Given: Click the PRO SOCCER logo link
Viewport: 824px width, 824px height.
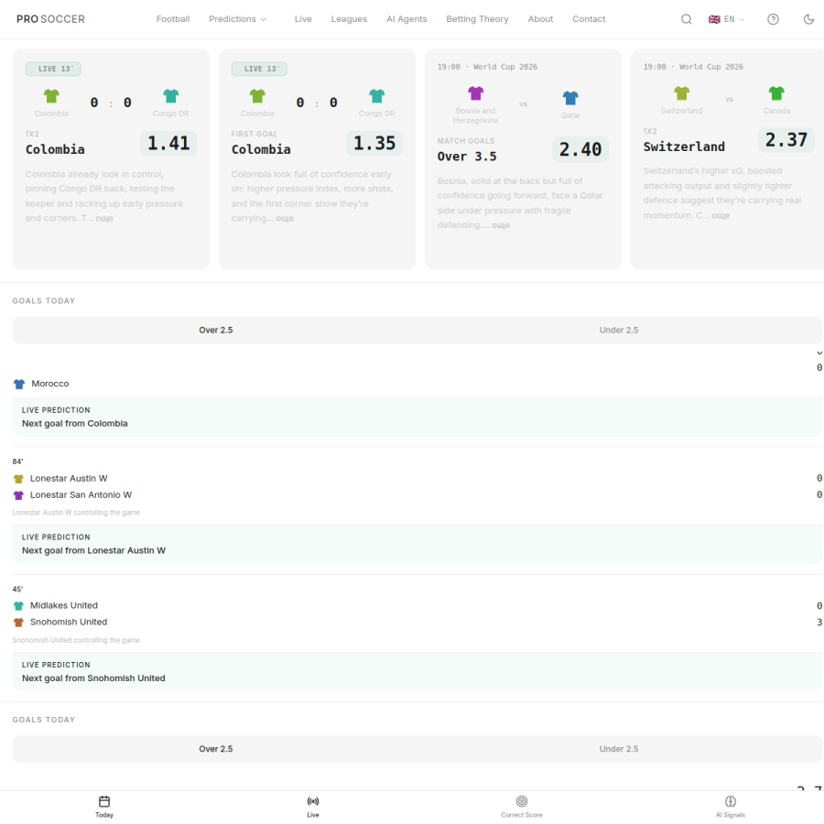Looking at the screenshot, I should 50,19.
